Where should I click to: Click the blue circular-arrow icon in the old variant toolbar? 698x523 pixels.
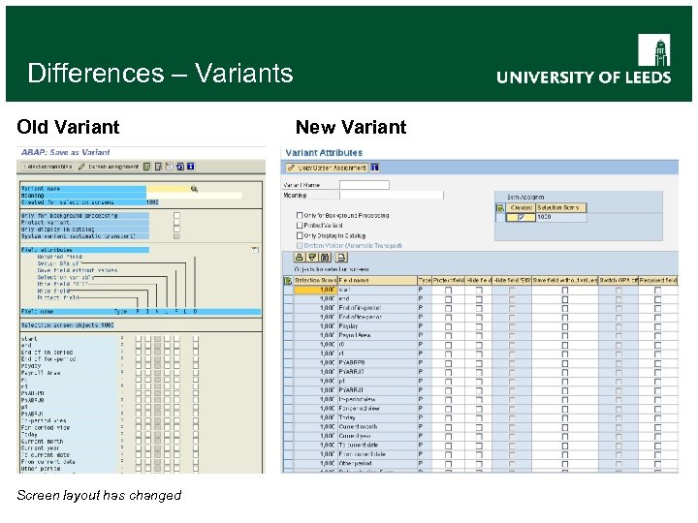pos(180,167)
